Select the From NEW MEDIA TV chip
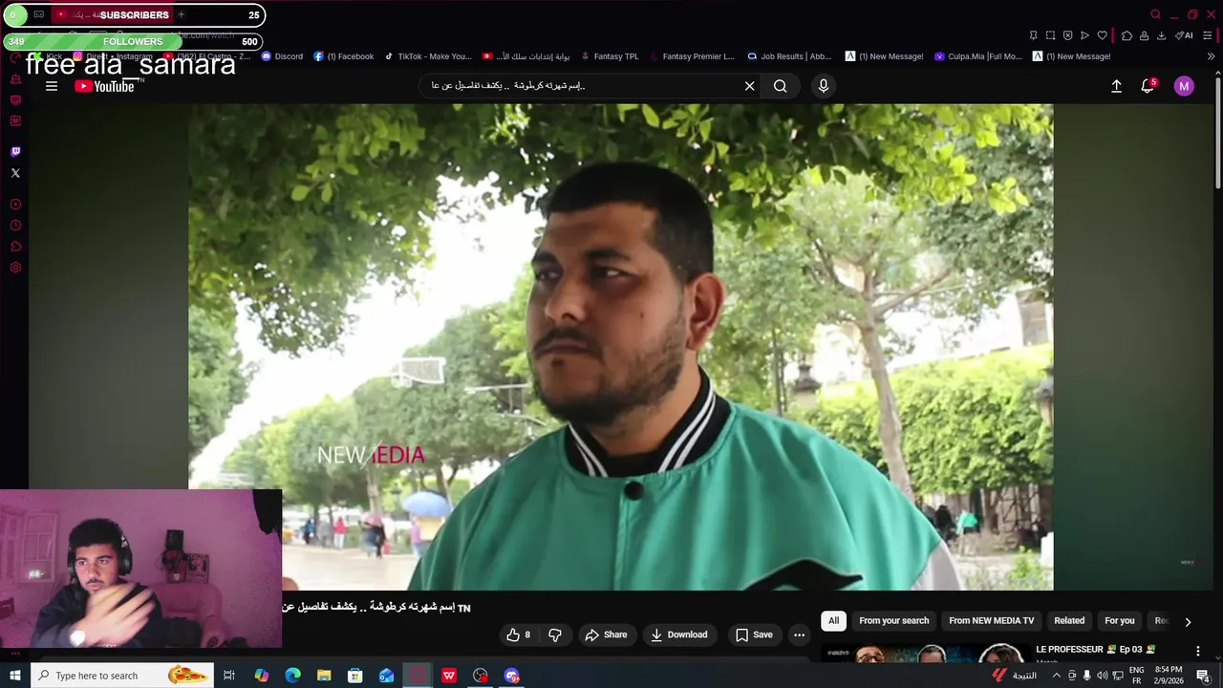This screenshot has width=1223, height=688. click(991, 621)
